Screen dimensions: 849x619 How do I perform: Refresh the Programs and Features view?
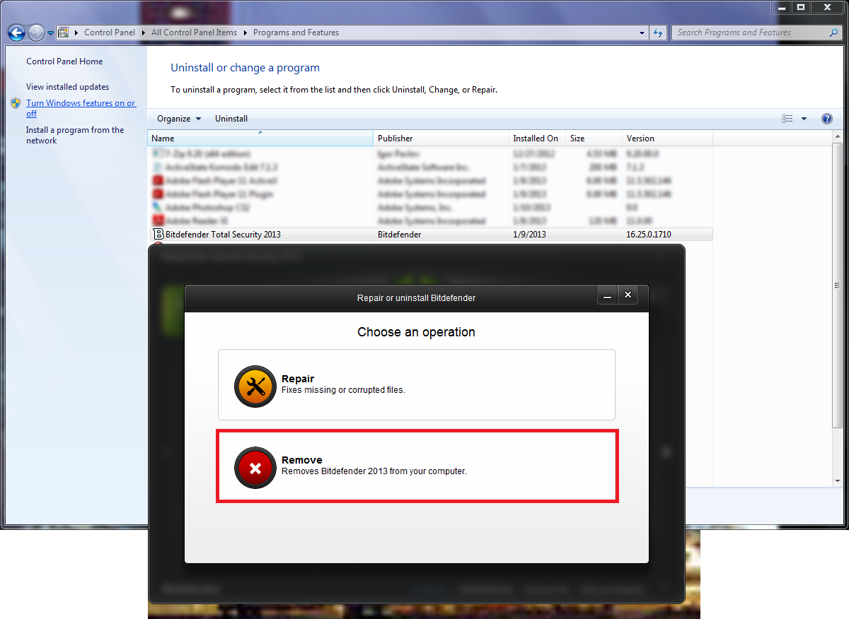pos(659,33)
